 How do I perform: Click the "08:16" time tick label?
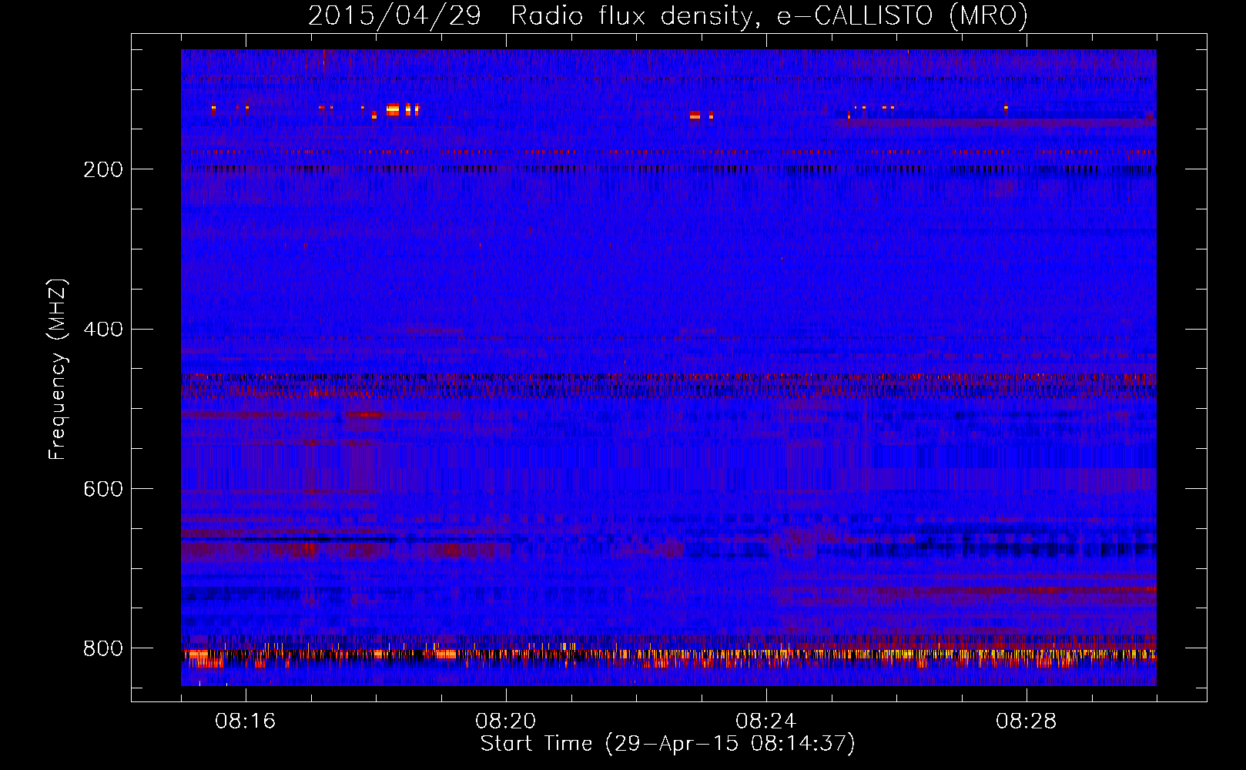pyautogui.click(x=246, y=721)
